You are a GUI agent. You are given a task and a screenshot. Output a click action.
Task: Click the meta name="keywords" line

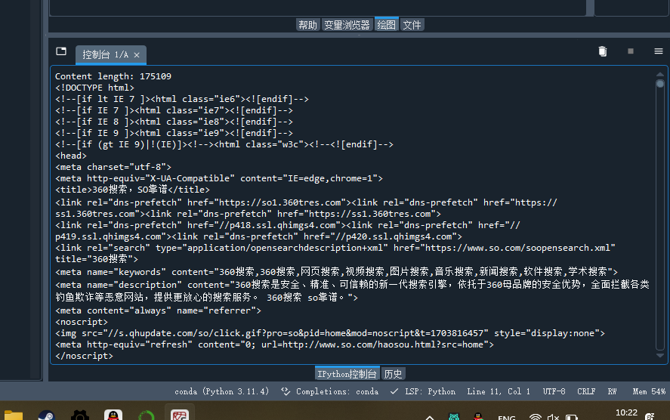[336, 272]
